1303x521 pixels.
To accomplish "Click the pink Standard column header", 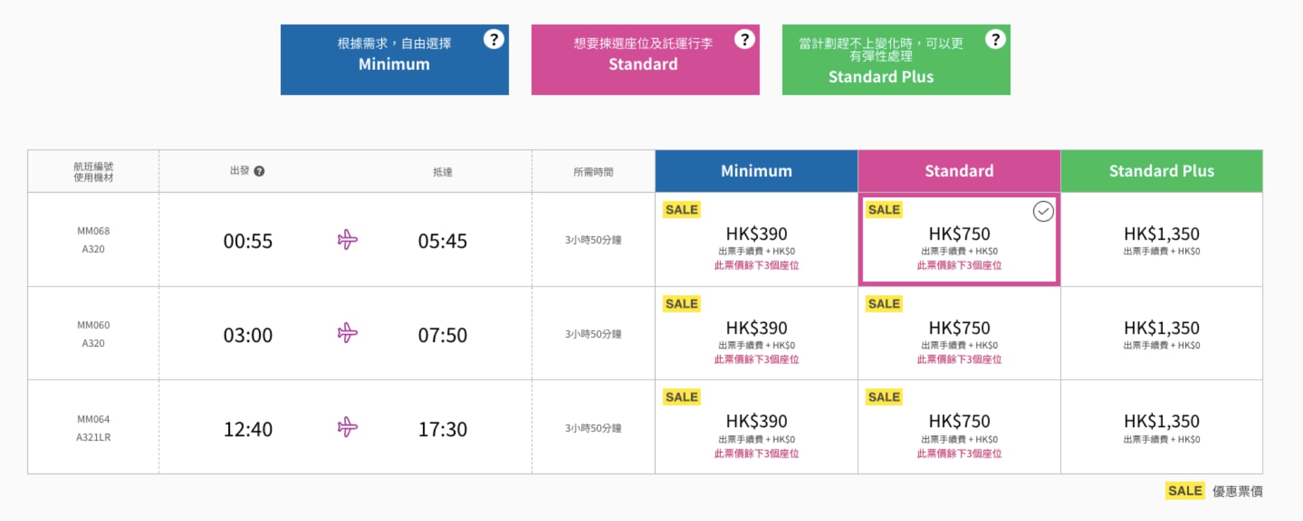I will click(959, 171).
